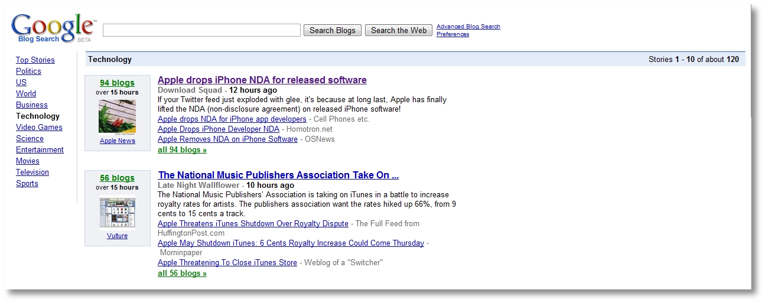Image resolution: width=765 pixels, height=303 pixels.
Task: Click the Search Blogs button
Action: [x=333, y=30]
